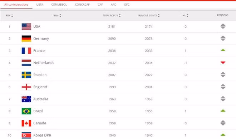Click previous points value 2022
236x139 pixels.
[149, 75]
